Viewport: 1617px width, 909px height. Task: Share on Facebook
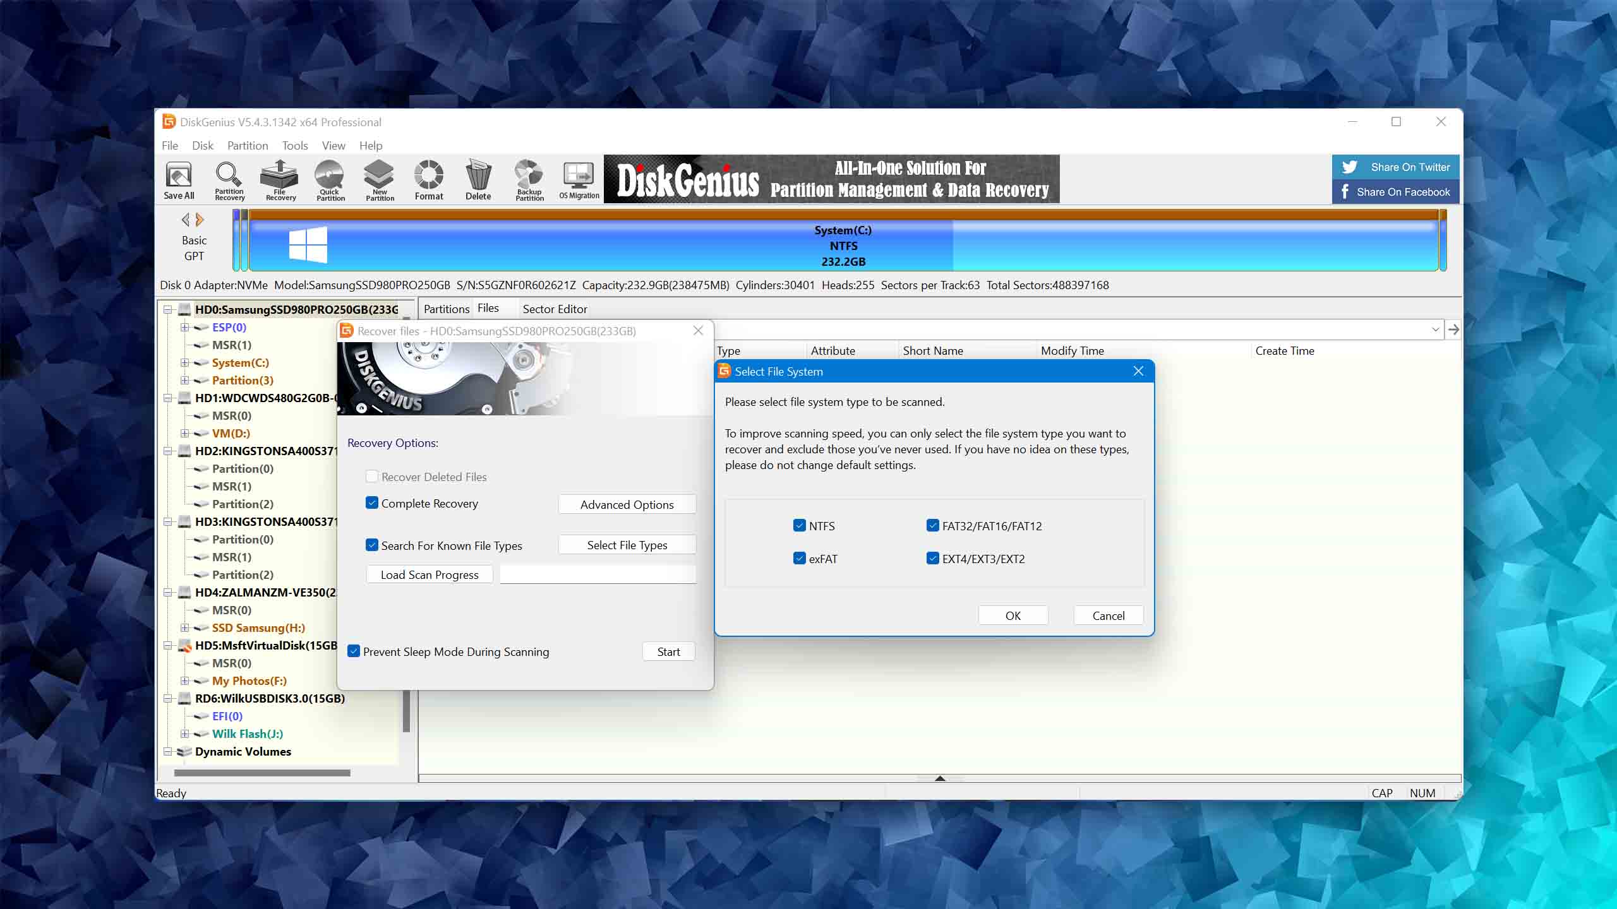click(x=1396, y=192)
